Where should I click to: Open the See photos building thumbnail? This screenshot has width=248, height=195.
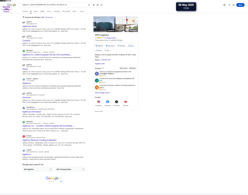(x=105, y=24)
